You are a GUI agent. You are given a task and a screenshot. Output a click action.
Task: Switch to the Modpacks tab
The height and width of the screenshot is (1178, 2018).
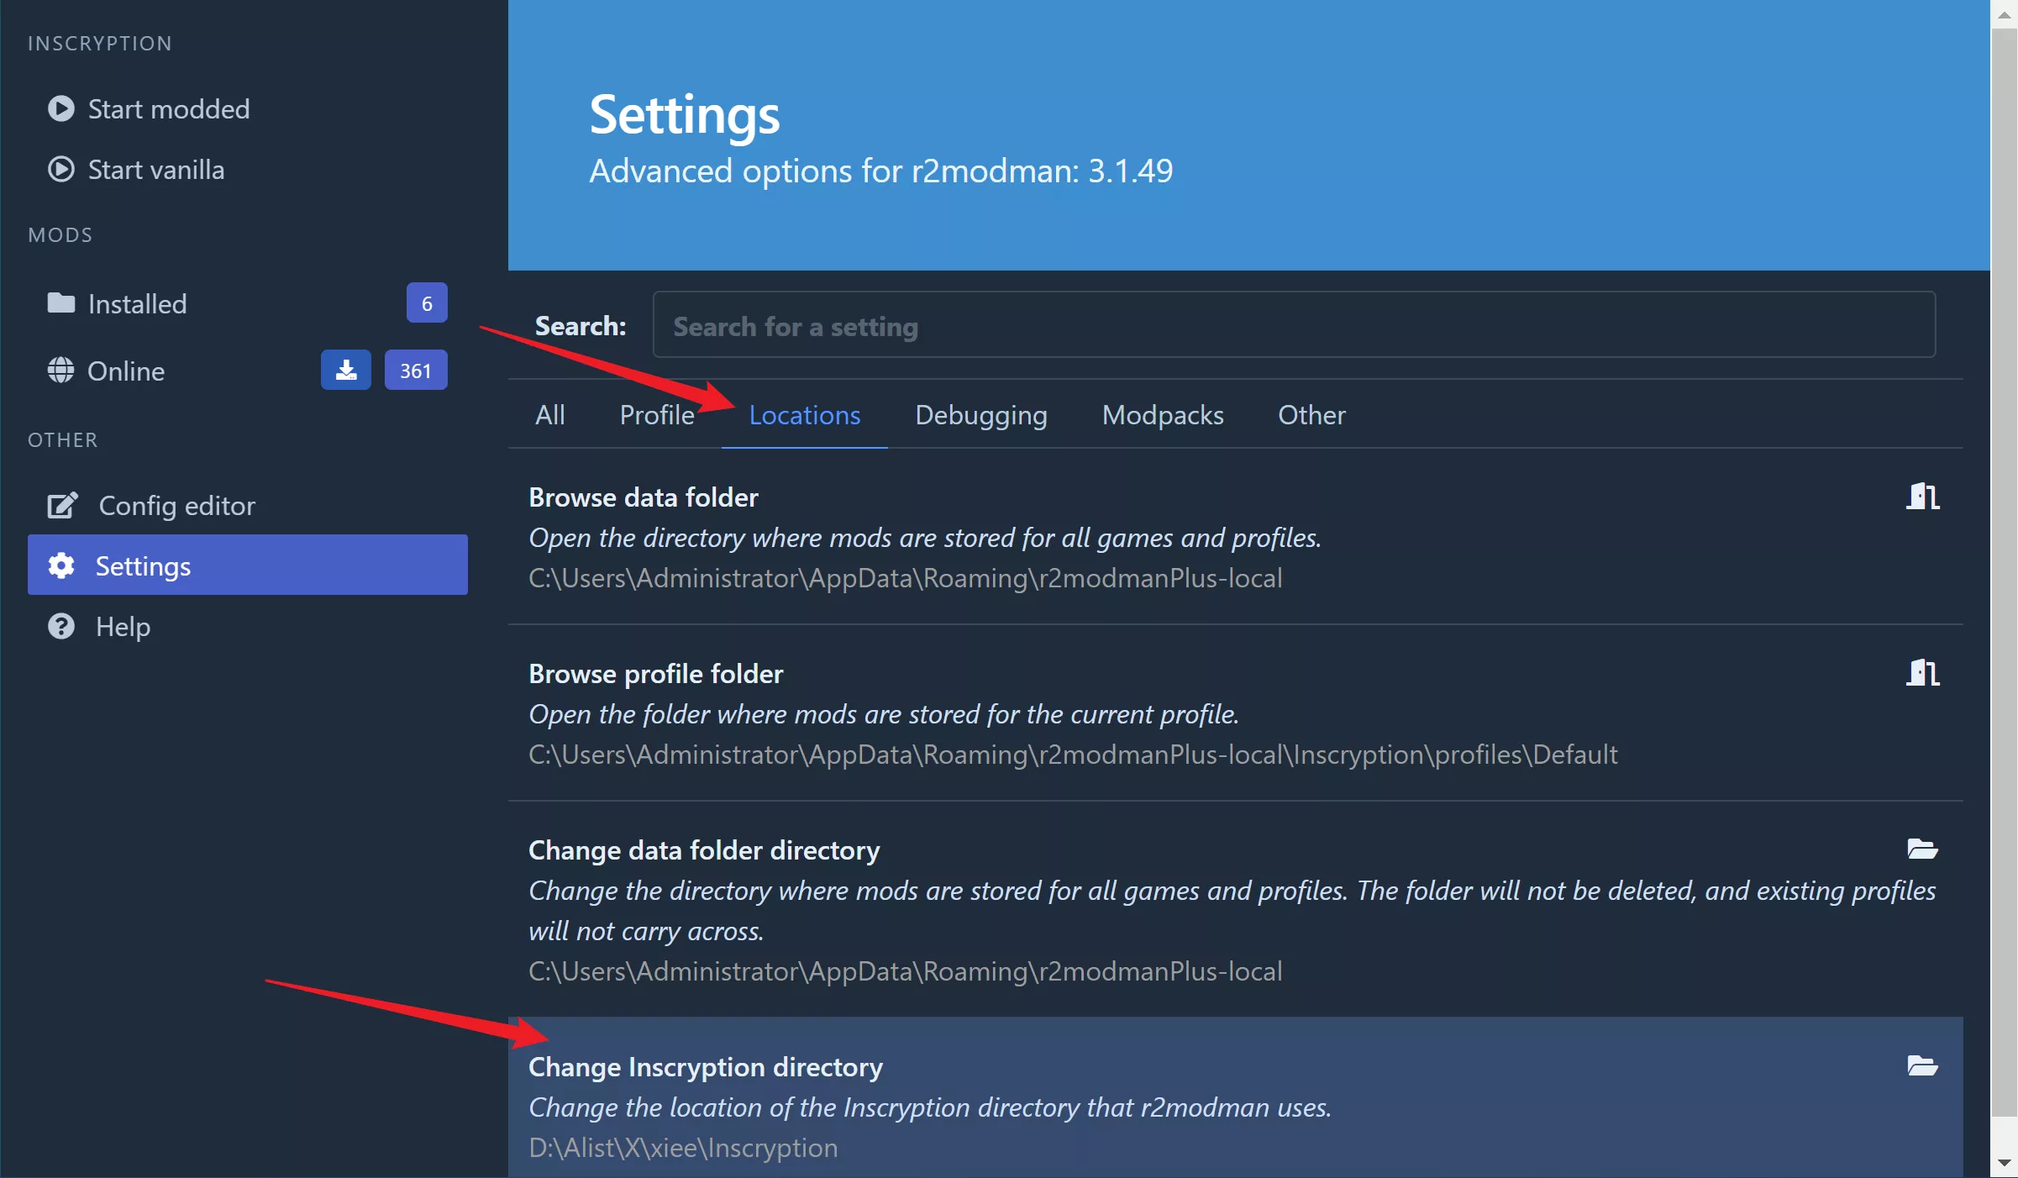[x=1163, y=415]
